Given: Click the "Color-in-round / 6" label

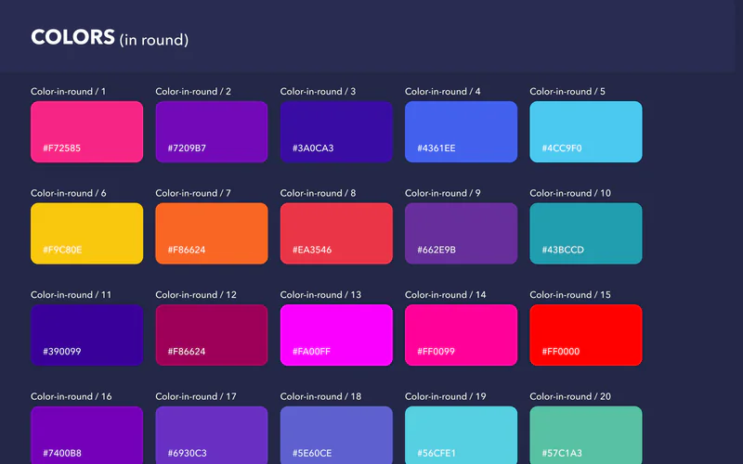Looking at the screenshot, I should tap(69, 193).
